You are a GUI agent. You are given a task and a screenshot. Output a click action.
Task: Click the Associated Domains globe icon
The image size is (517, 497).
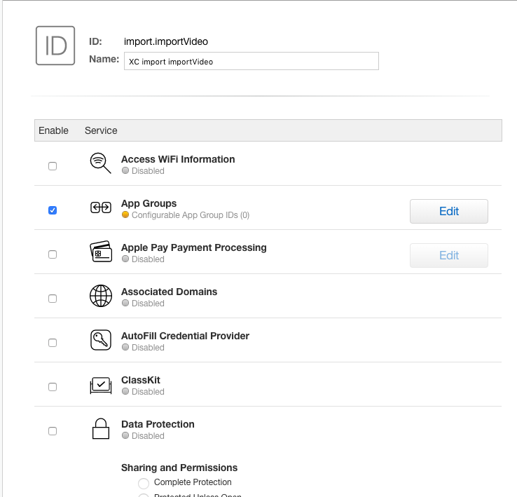coord(101,296)
